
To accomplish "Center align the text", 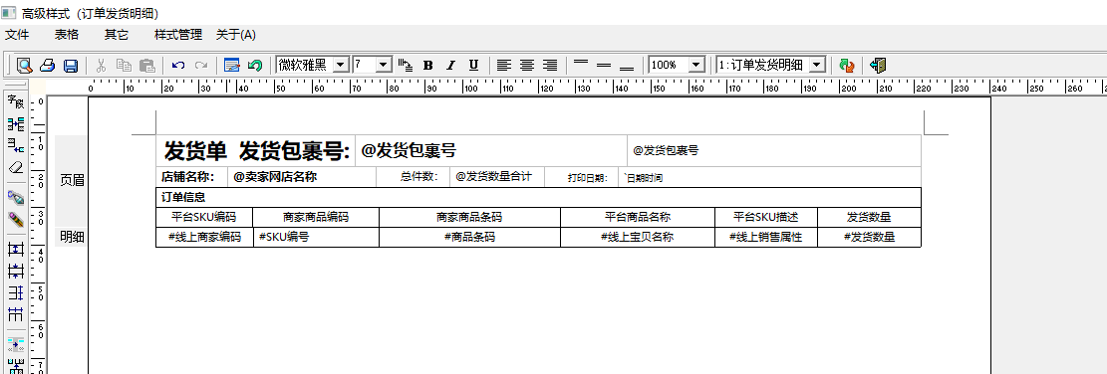I will [x=527, y=66].
